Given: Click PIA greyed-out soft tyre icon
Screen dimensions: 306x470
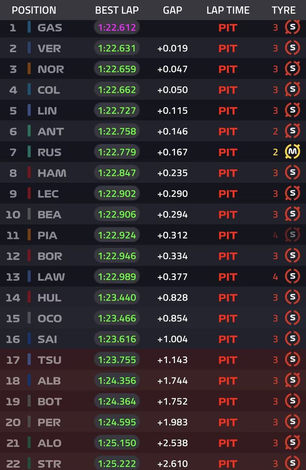Looking at the screenshot, I should point(292,235).
